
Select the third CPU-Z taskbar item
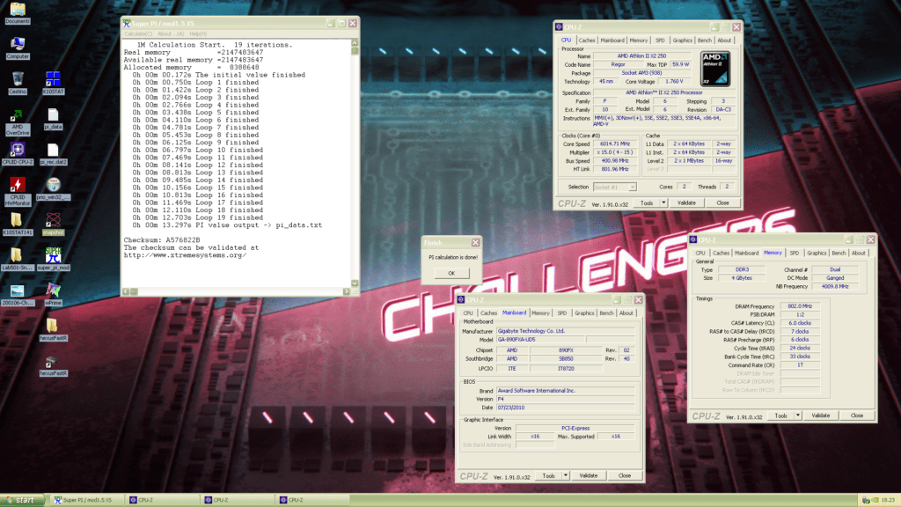tap(311, 500)
